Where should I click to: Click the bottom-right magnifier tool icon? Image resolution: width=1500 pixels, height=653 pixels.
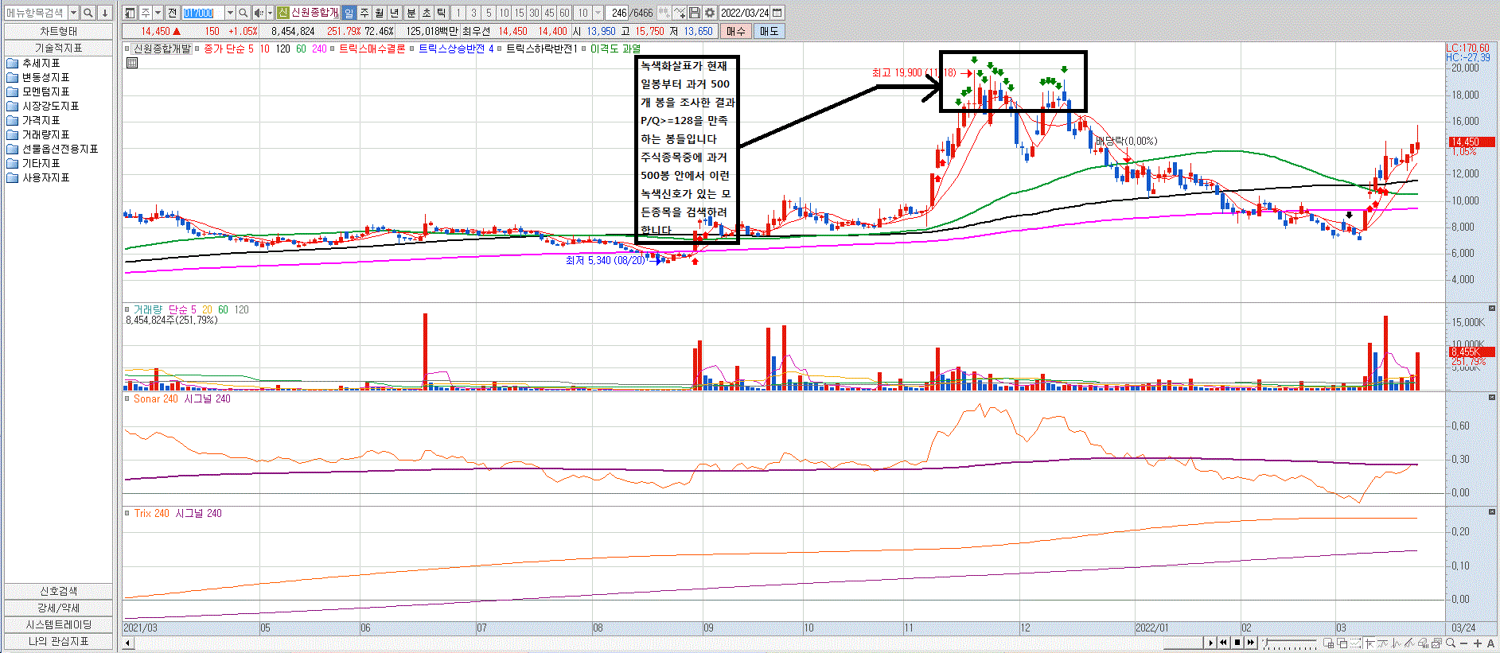1451,643
